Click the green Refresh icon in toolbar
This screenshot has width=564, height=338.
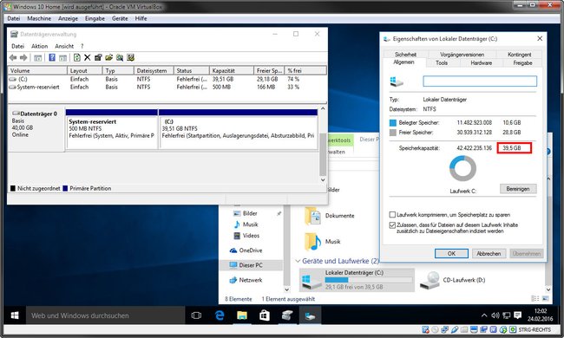coord(76,57)
